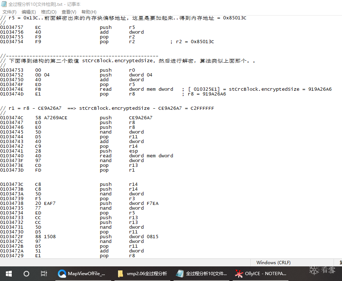Image resolution: width=342 pixels, height=281 pixels.
Task: Click address 01034757 at push r5 line
Action: click(x=12, y=27)
